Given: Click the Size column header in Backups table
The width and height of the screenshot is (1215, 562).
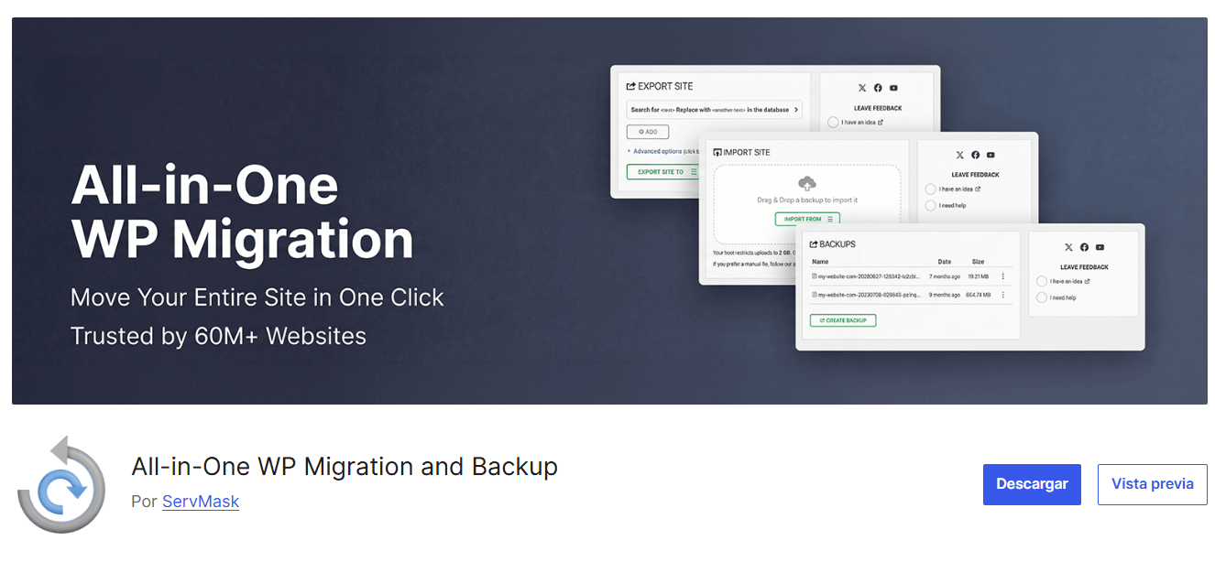Looking at the screenshot, I should pos(978,262).
